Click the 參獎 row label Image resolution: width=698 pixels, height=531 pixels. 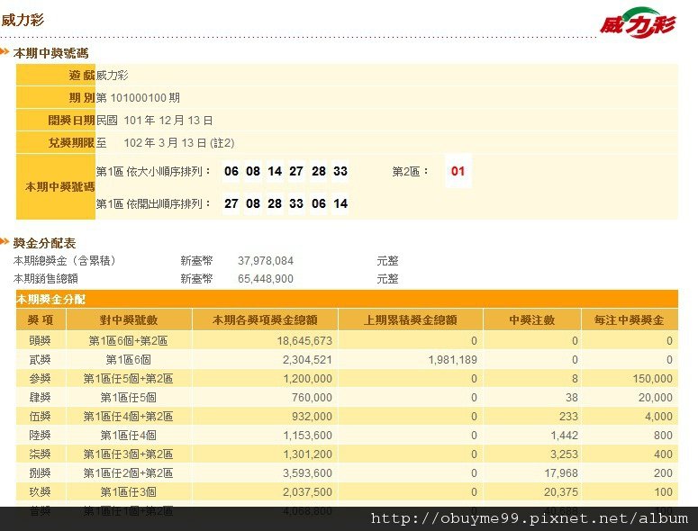click(x=40, y=379)
